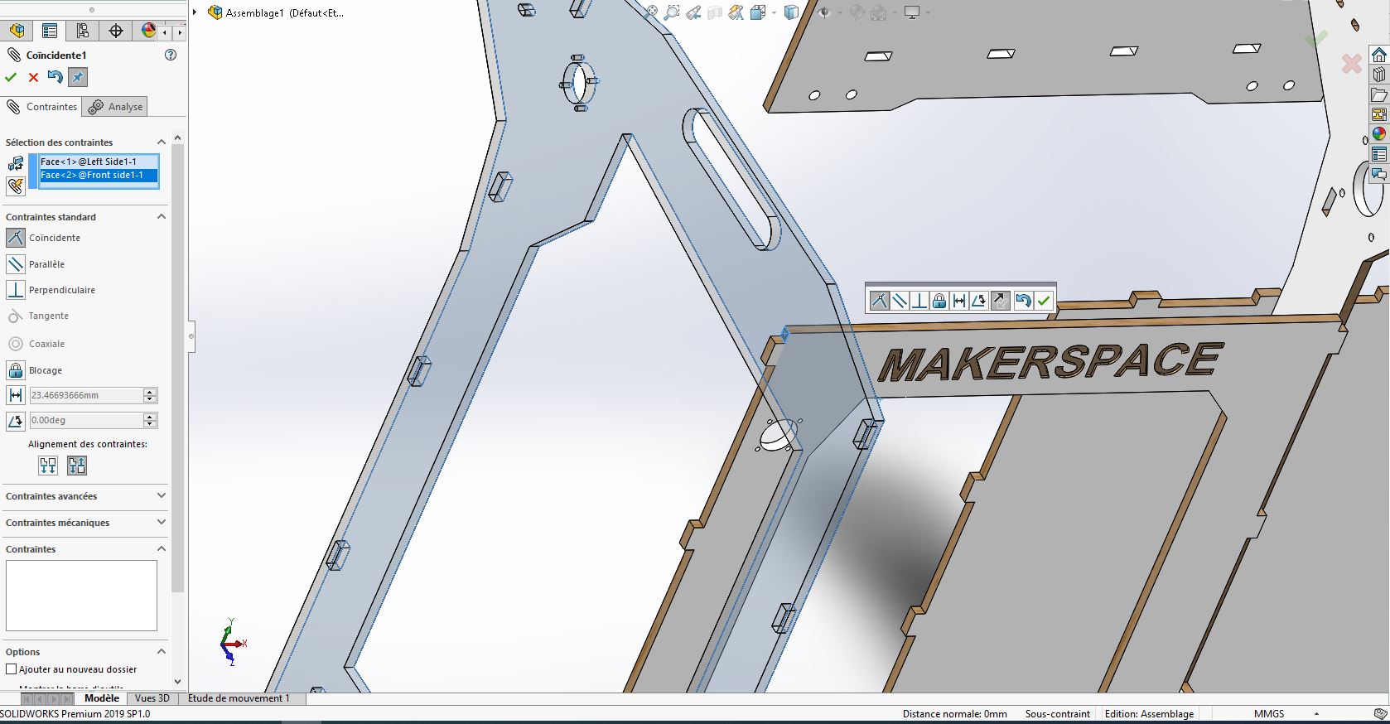Choose the Parallèle mate type

16,264
